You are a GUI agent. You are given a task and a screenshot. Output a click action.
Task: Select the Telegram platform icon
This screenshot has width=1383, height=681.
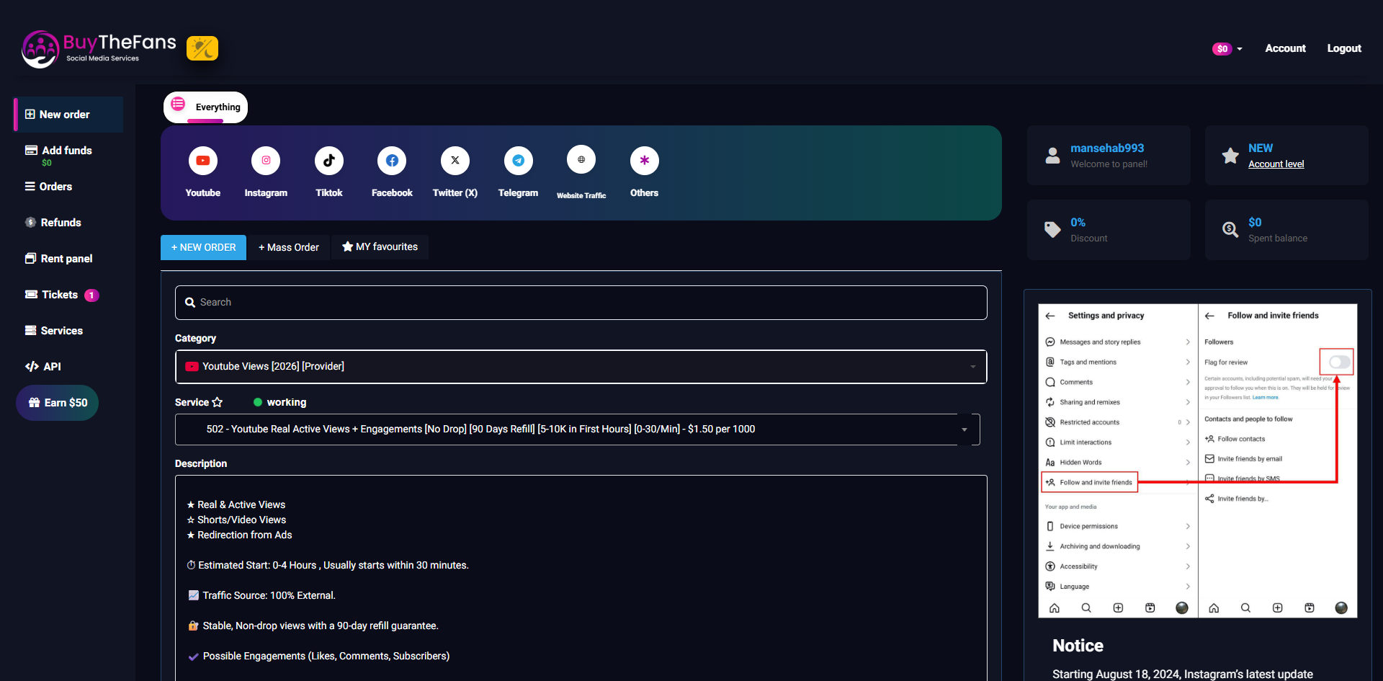click(518, 161)
